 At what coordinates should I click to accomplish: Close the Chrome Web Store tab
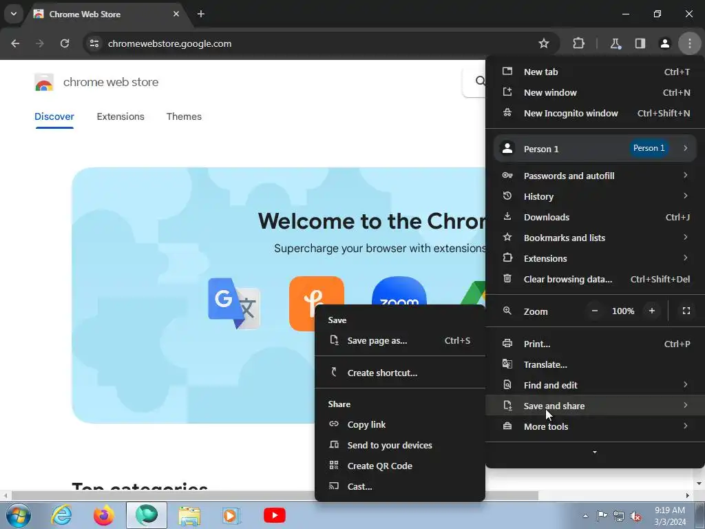pos(176,14)
